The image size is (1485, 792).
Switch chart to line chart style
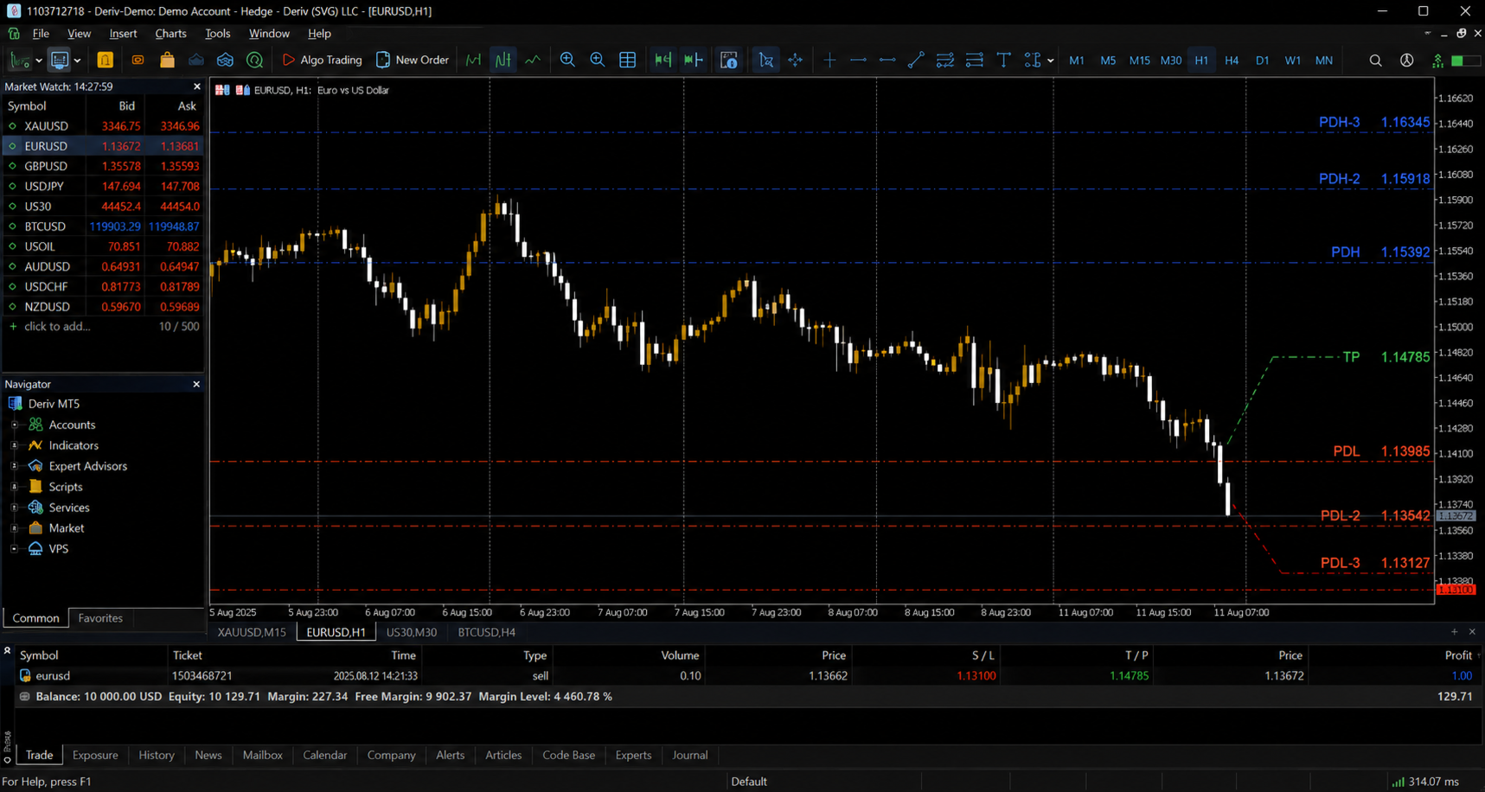tap(533, 61)
